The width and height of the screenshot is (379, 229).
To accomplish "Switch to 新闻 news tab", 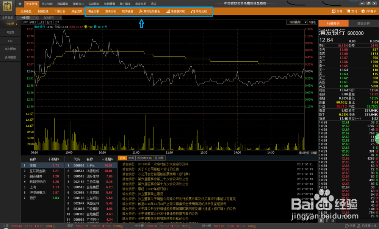I will tap(131, 158).
